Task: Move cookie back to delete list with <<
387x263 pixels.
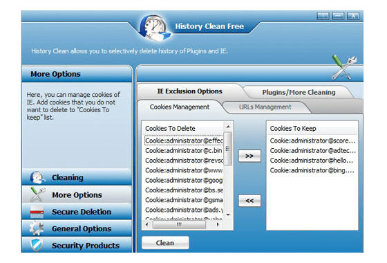Action: (249, 201)
